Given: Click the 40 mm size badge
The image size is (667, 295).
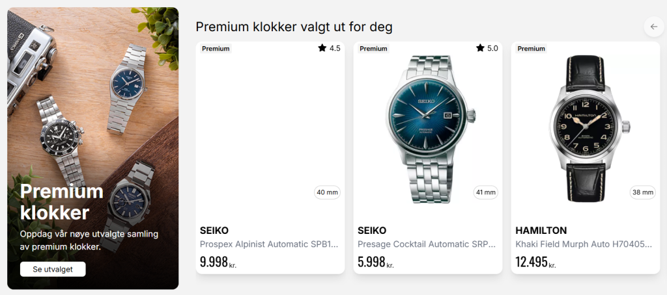Looking at the screenshot, I should pyautogui.click(x=328, y=192).
